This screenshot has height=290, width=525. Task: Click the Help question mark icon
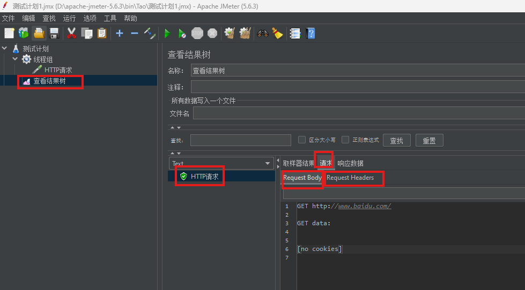coord(310,33)
